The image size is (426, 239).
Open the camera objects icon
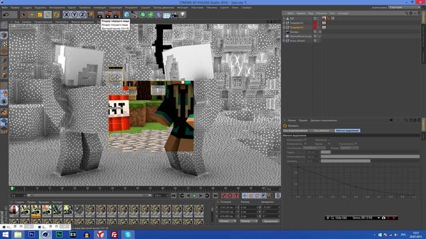pos(174,15)
